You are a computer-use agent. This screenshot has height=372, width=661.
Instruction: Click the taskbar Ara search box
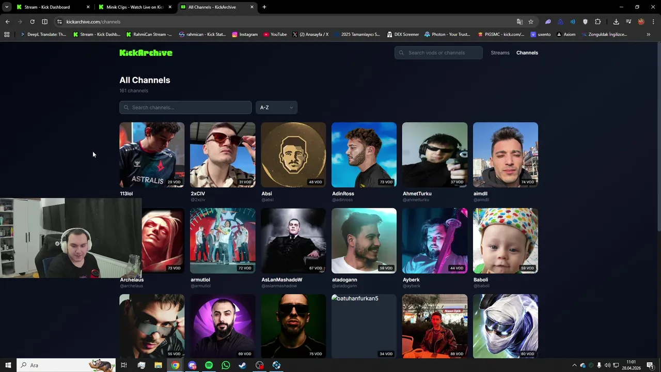pos(66,365)
